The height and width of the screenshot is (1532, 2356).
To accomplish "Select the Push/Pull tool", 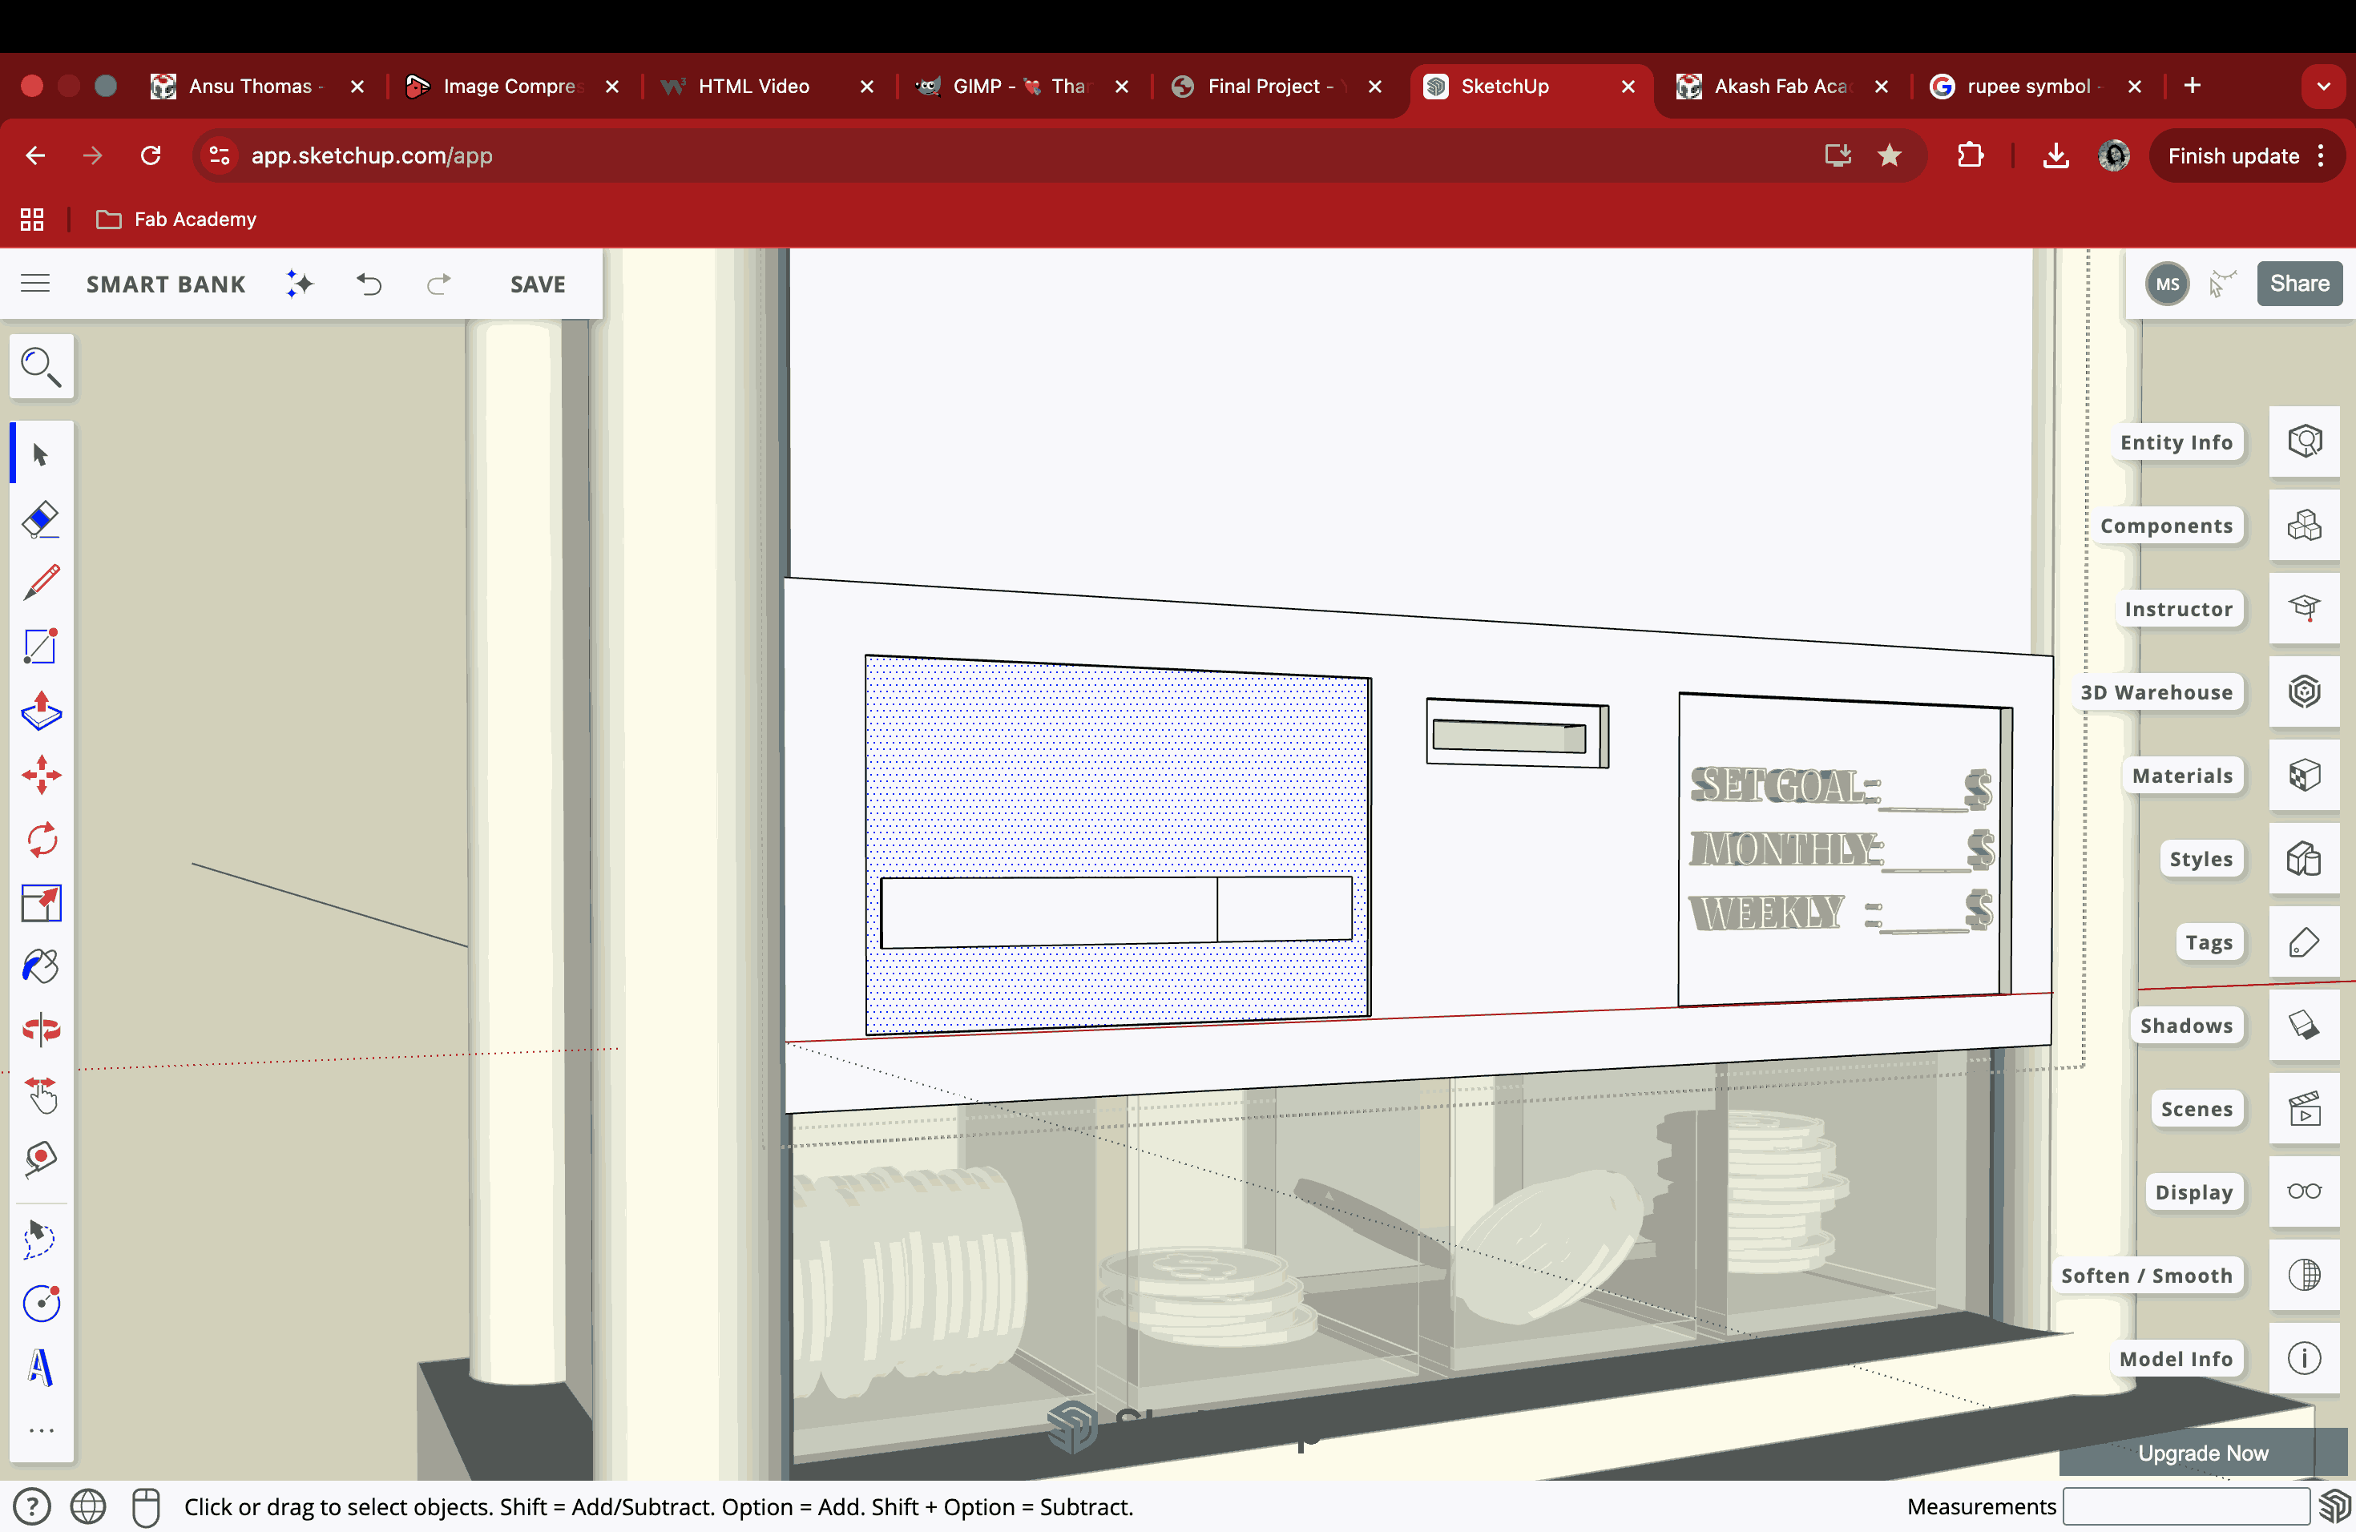I will click(41, 711).
